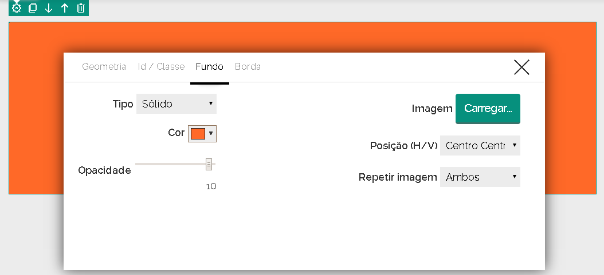Duplicate the block with copy icon
Viewport: 604px width, 275px height.
33,8
